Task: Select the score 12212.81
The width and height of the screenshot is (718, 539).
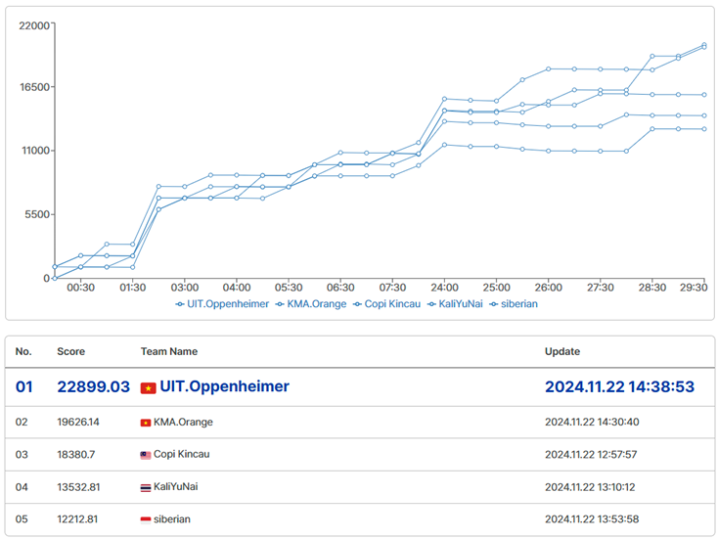Action: click(77, 519)
